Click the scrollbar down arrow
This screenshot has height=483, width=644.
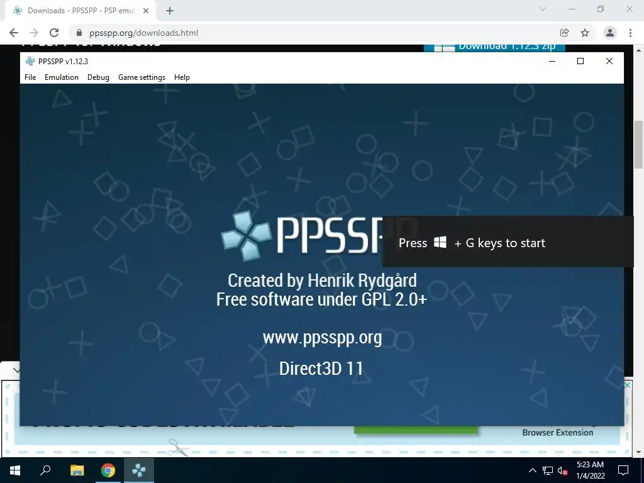(x=638, y=452)
